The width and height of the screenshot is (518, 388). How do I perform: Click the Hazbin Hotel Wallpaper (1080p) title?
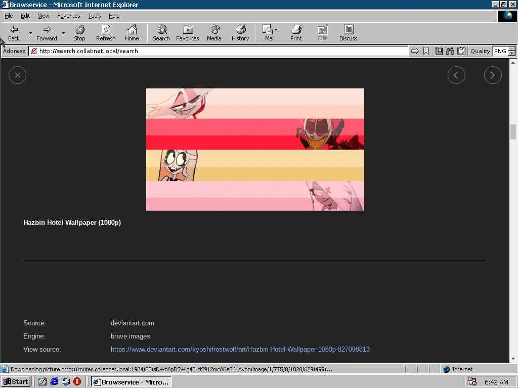tap(72, 222)
